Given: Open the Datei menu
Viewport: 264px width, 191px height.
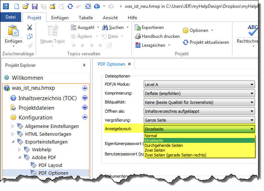Looking at the screenshot, I should point(11,17).
